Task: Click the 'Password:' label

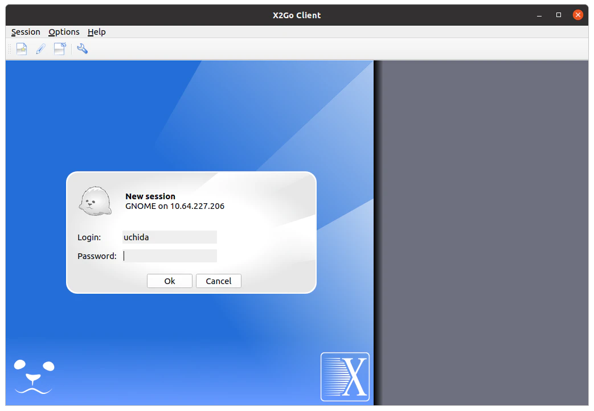Action: (97, 256)
